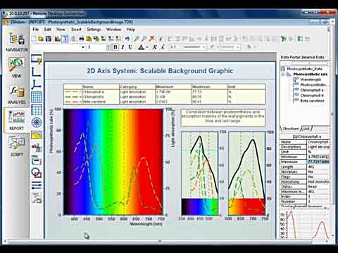Click the print icon in toolbar
Image resolution: width=338 pixels, height=253 pixels.
82,39
